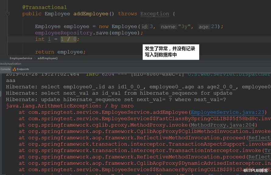Open the MethodProxy.java:204 stack trace link
The image size is (271, 175).
[x=223, y=125]
